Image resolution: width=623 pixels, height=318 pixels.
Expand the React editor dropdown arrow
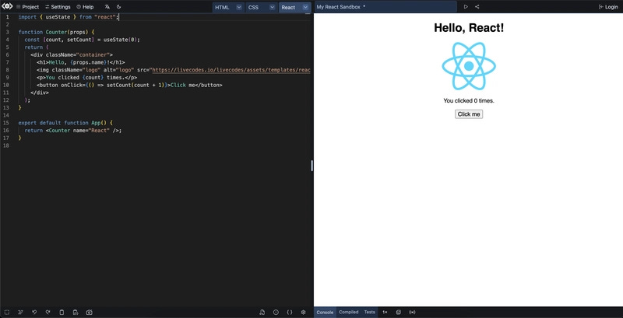click(x=305, y=7)
